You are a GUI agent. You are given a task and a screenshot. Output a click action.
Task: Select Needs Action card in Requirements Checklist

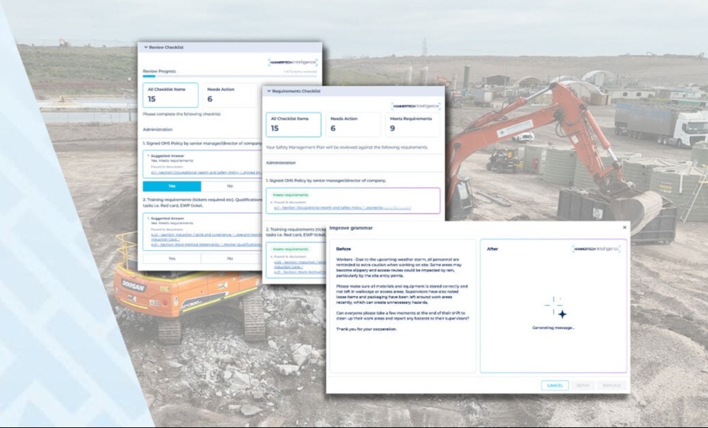coord(353,125)
